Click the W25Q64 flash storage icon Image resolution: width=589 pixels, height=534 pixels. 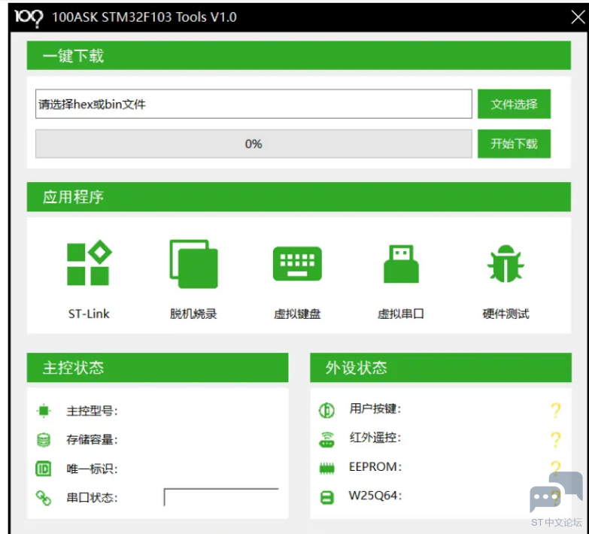326,497
